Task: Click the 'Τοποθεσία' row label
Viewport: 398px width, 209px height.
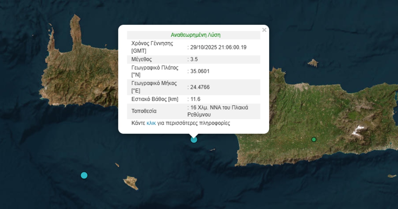Action: coord(144,111)
